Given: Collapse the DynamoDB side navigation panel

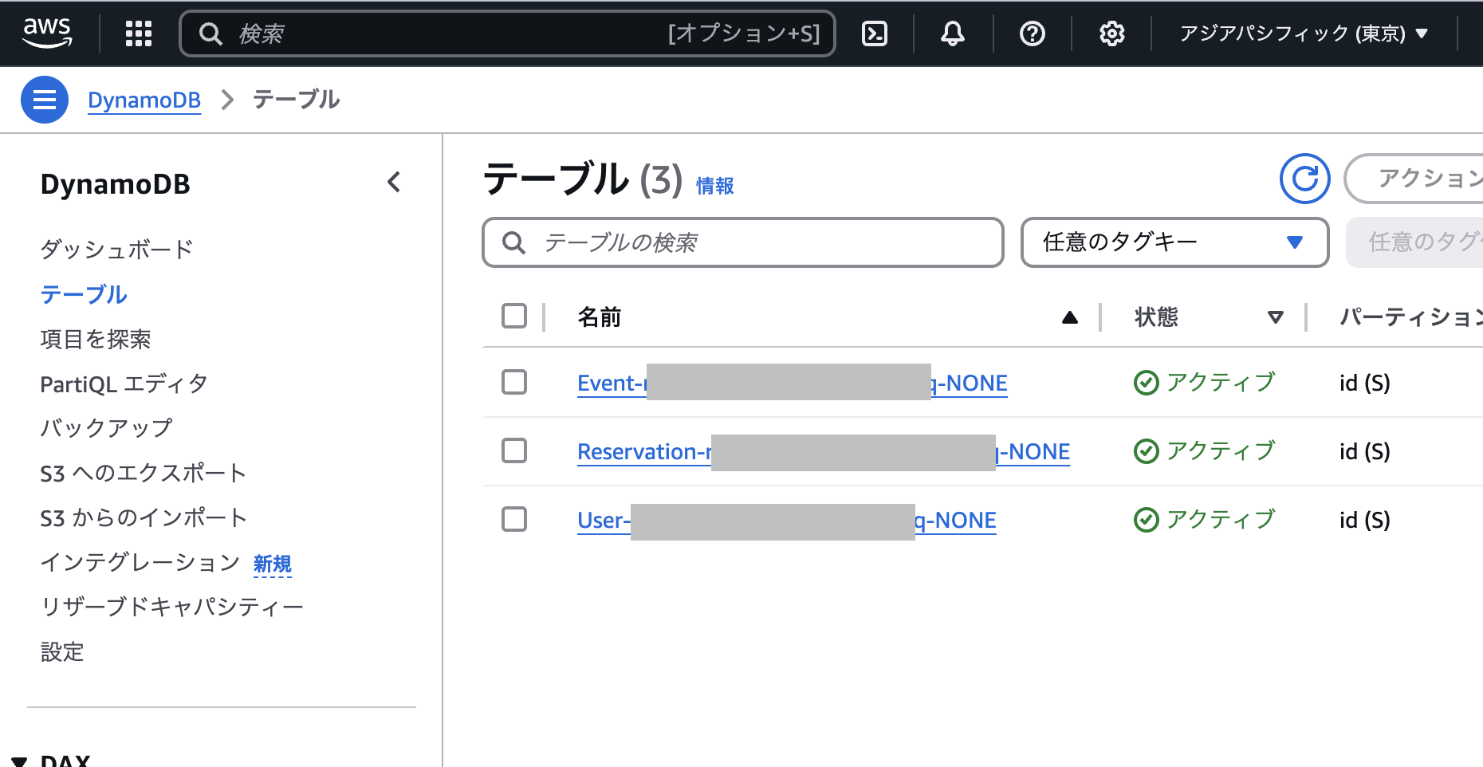Looking at the screenshot, I should (394, 183).
